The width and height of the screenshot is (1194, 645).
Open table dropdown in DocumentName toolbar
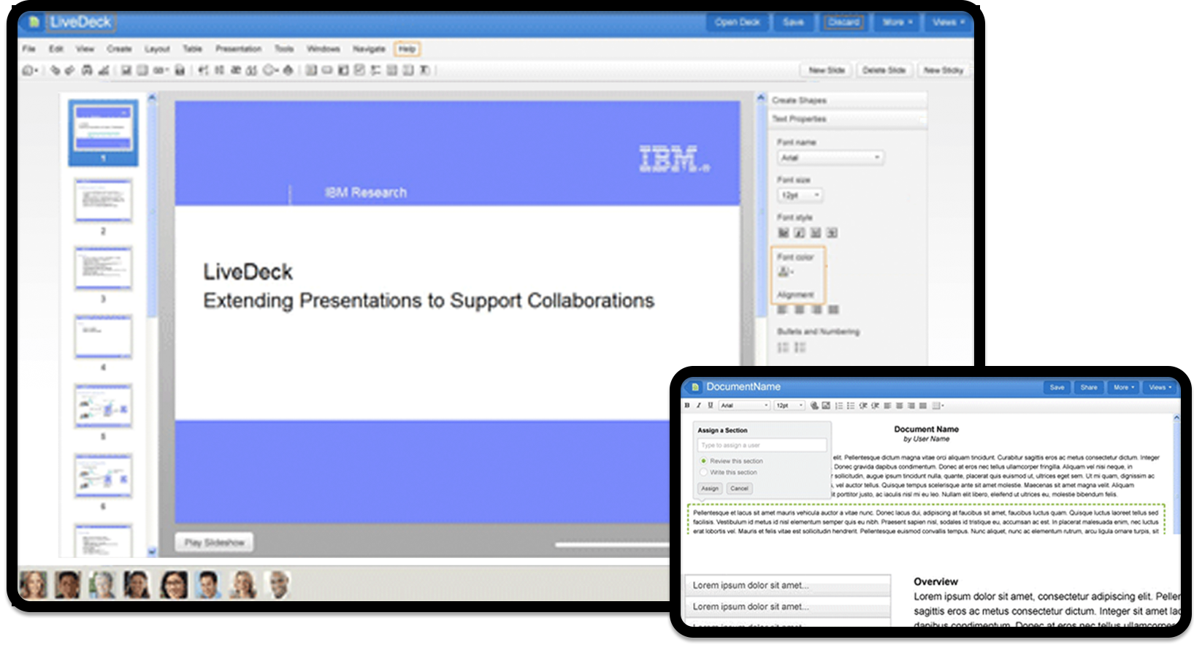click(x=938, y=405)
